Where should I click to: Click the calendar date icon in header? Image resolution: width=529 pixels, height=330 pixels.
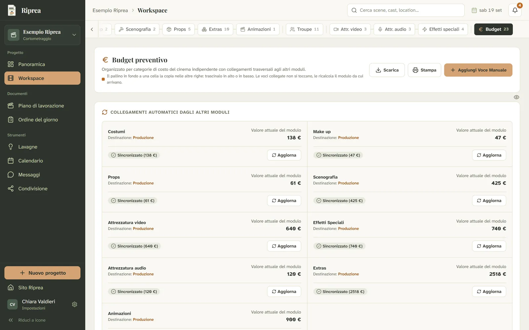tap(474, 10)
